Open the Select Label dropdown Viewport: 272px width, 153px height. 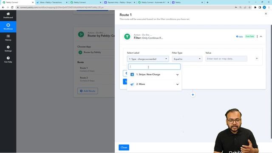[x=148, y=59]
